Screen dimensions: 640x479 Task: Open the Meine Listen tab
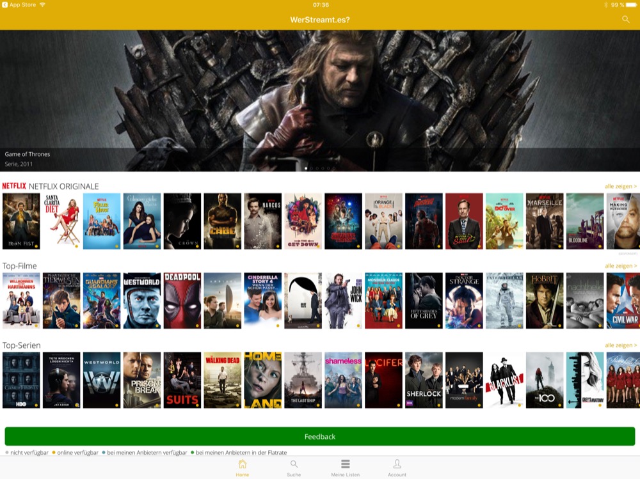[x=346, y=467]
